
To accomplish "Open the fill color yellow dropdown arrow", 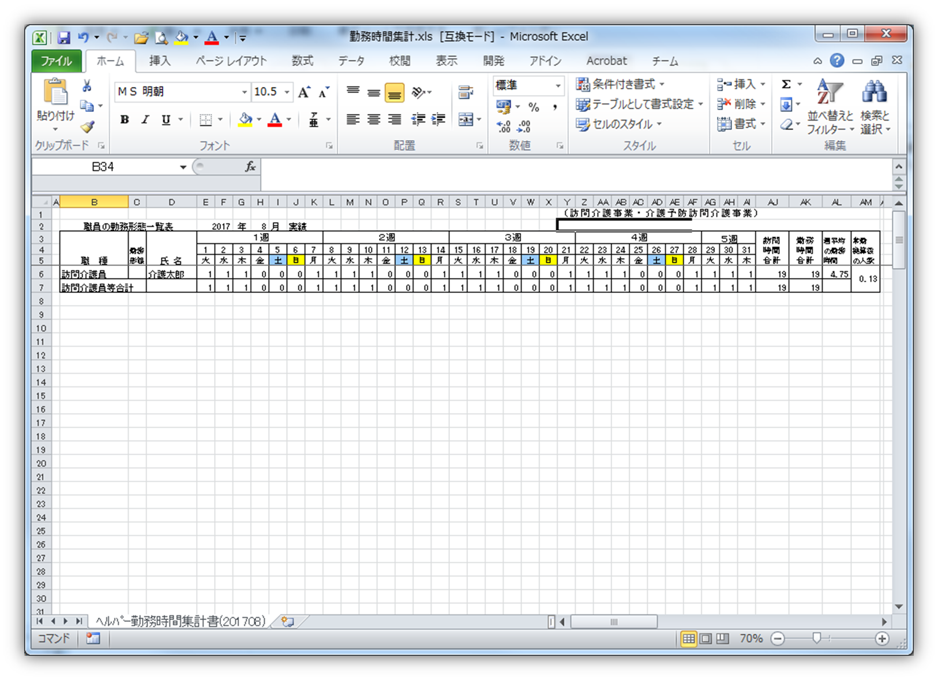I will pyautogui.click(x=259, y=120).
